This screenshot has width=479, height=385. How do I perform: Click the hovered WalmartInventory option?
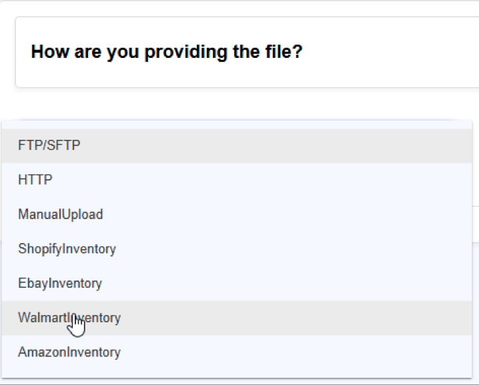point(237,318)
